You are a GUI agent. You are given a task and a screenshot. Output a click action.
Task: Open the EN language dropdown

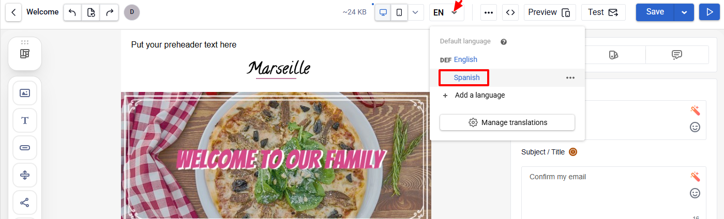click(446, 12)
